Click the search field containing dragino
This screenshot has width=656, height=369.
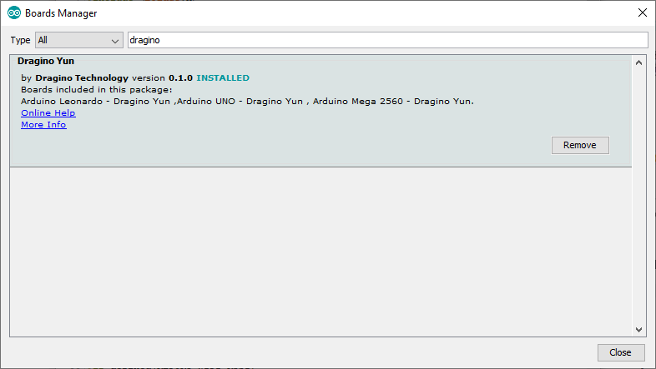(x=387, y=40)
